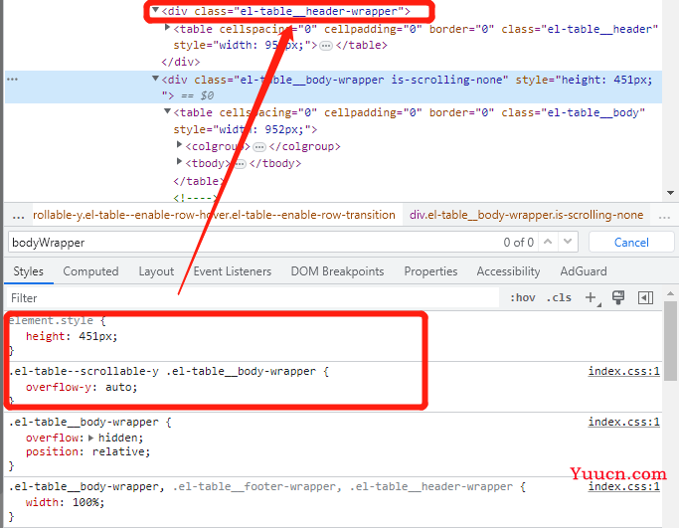Open index.css link for body-wrapper overflow hidden rule
Viewport: 679px width, 528px height.
(623, 422)
